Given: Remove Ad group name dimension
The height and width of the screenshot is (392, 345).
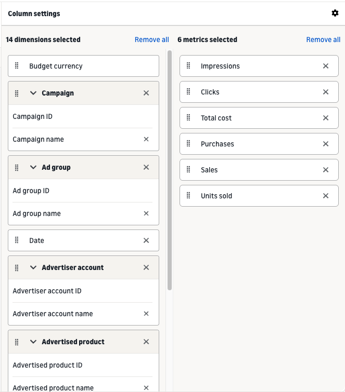Looking at the screenshot, I should coord(146,213).
